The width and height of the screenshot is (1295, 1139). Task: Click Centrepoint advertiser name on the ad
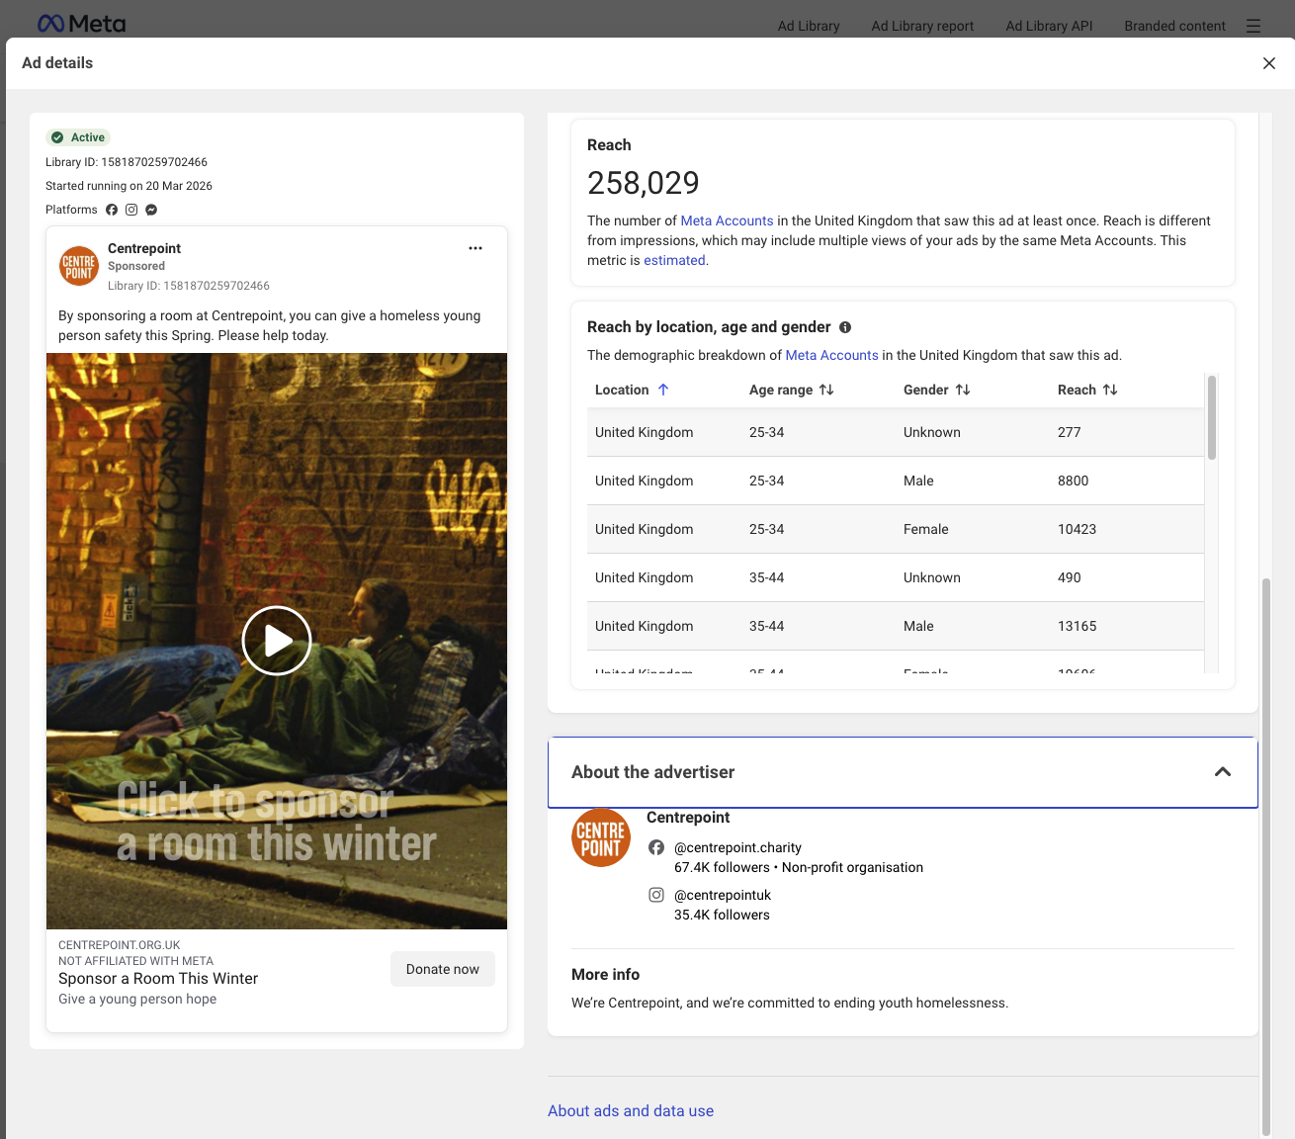point(144,248)
